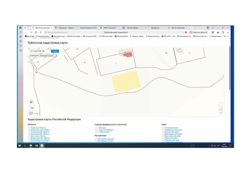Click the red building on the map

point(128,55)
